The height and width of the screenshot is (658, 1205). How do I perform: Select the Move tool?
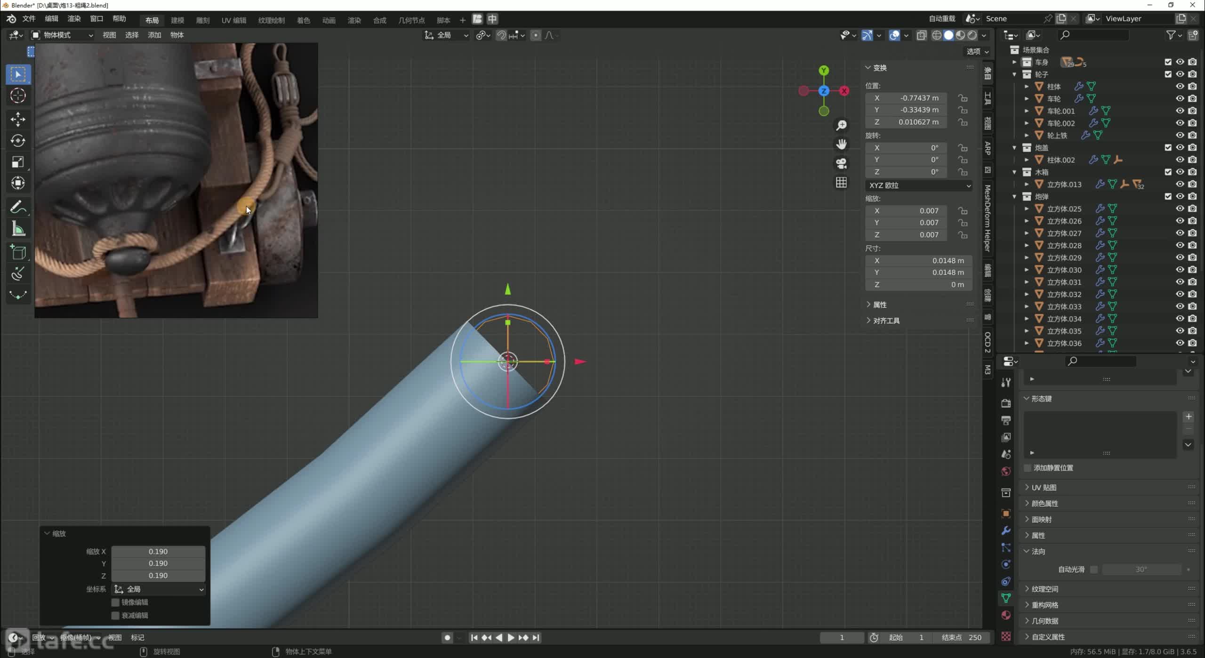18,119
